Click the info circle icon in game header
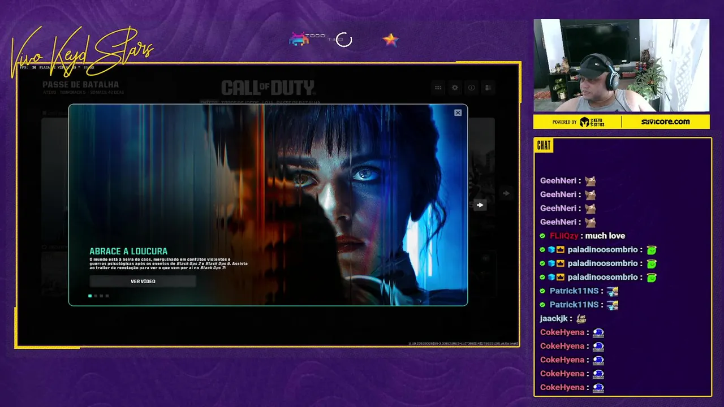This screenshot has width=724, height=407. 471,88
